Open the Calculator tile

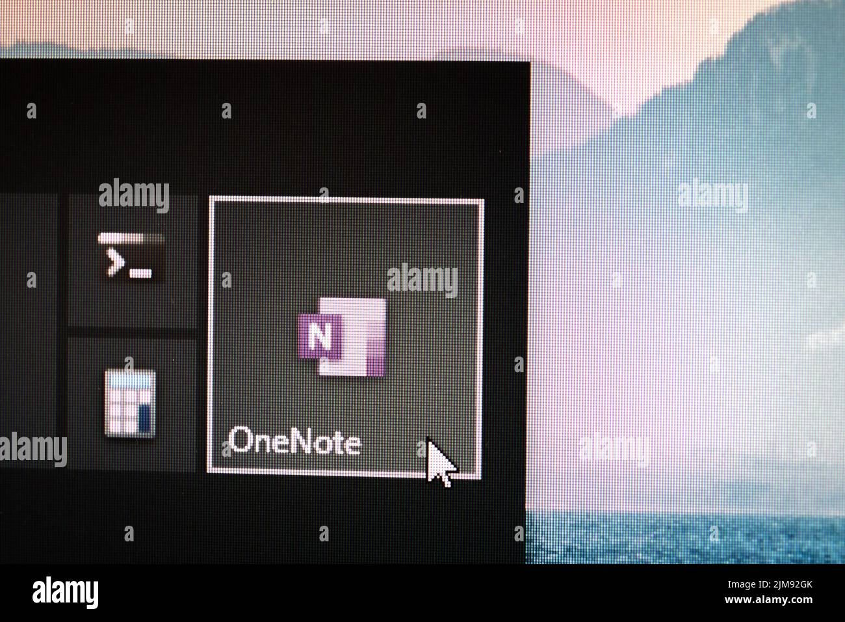tap(131, 403)
